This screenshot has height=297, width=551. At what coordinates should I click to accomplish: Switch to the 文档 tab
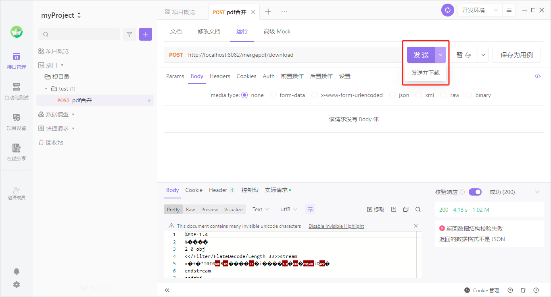coord(176,31)
